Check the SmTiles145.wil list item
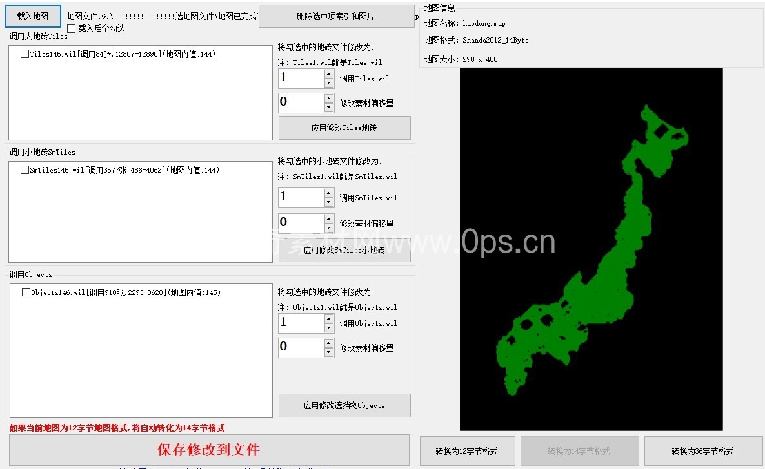This screenshot has width=765, height=469. [25, 170]
